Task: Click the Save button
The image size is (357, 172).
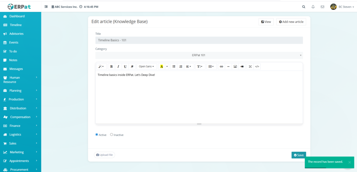Action: click(298, 155)
